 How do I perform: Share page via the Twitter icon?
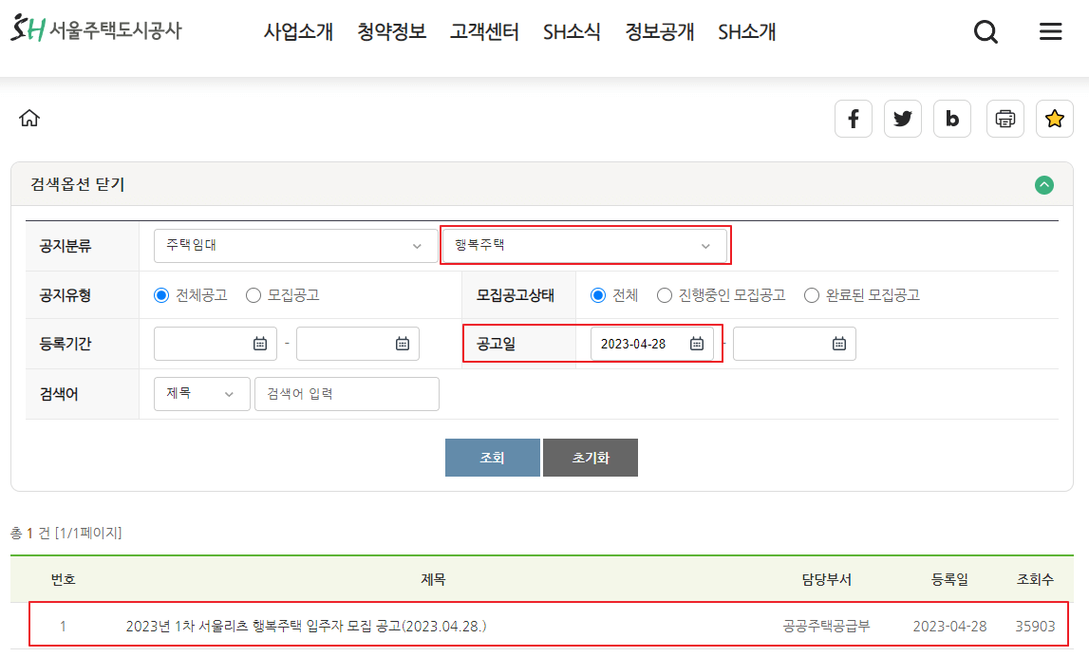click(902, 118)
